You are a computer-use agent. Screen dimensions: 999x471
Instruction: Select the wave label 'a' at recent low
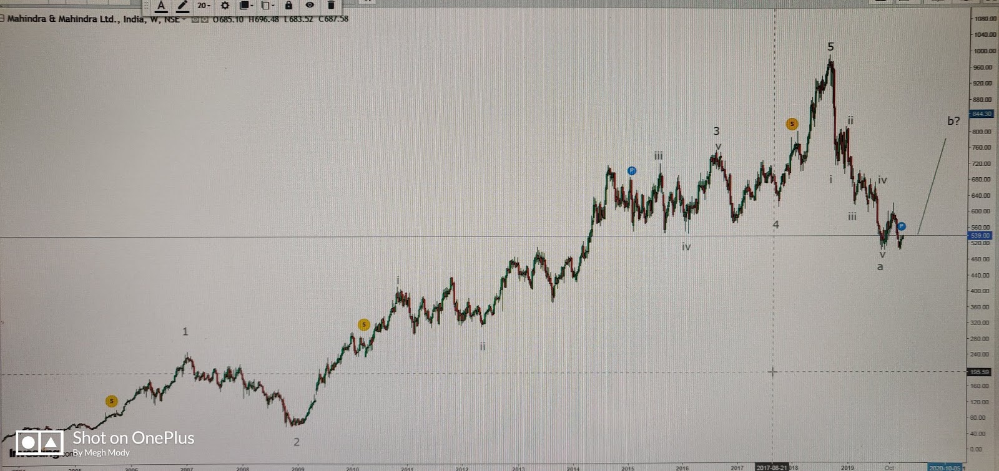pos(880,267)
